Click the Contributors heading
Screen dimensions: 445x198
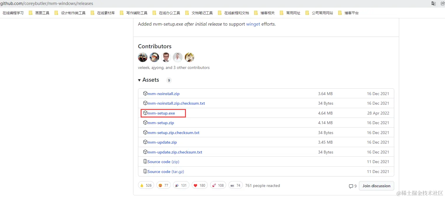[x=155, y=46]
